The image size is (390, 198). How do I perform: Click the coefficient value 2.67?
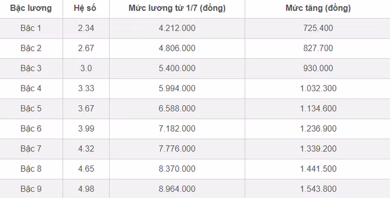point(86,48)
